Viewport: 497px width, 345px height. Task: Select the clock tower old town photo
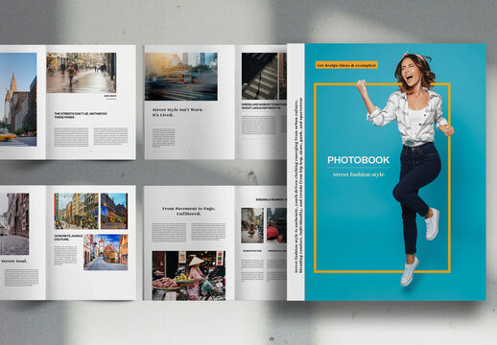106,252
